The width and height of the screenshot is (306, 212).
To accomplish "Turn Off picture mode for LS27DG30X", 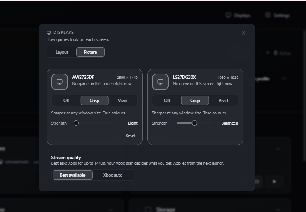I will (167, 101).
